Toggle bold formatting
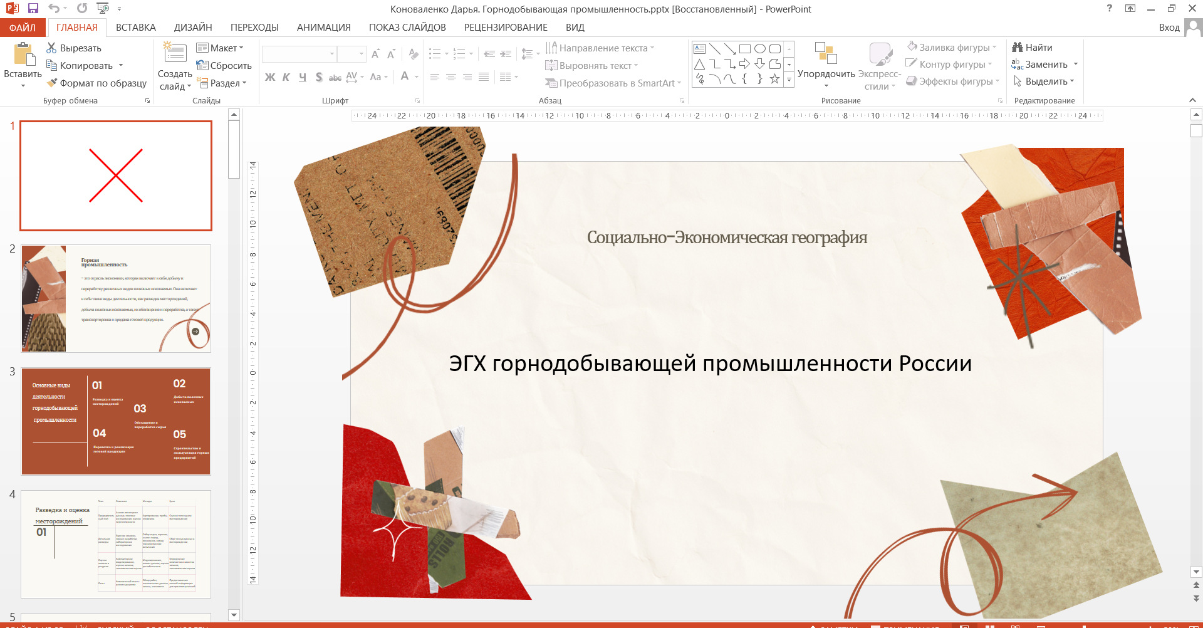This screenshot has height=628, width=1203. pos(270,76)
